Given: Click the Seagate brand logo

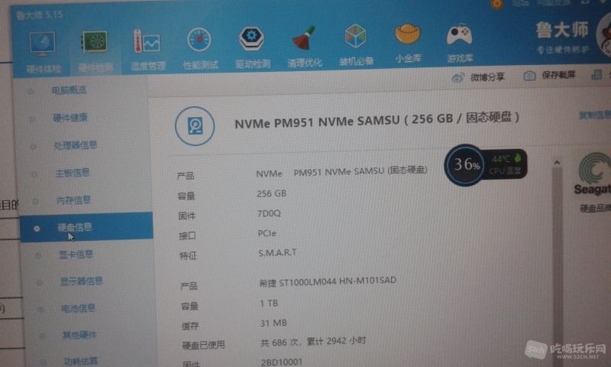Looking at the screenshot, I should pos(593,174).
